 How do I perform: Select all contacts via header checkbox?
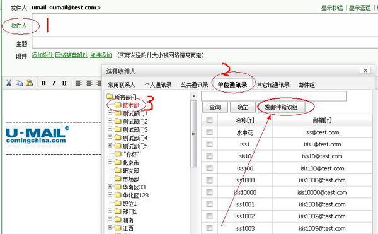click(x=209, y=120)
